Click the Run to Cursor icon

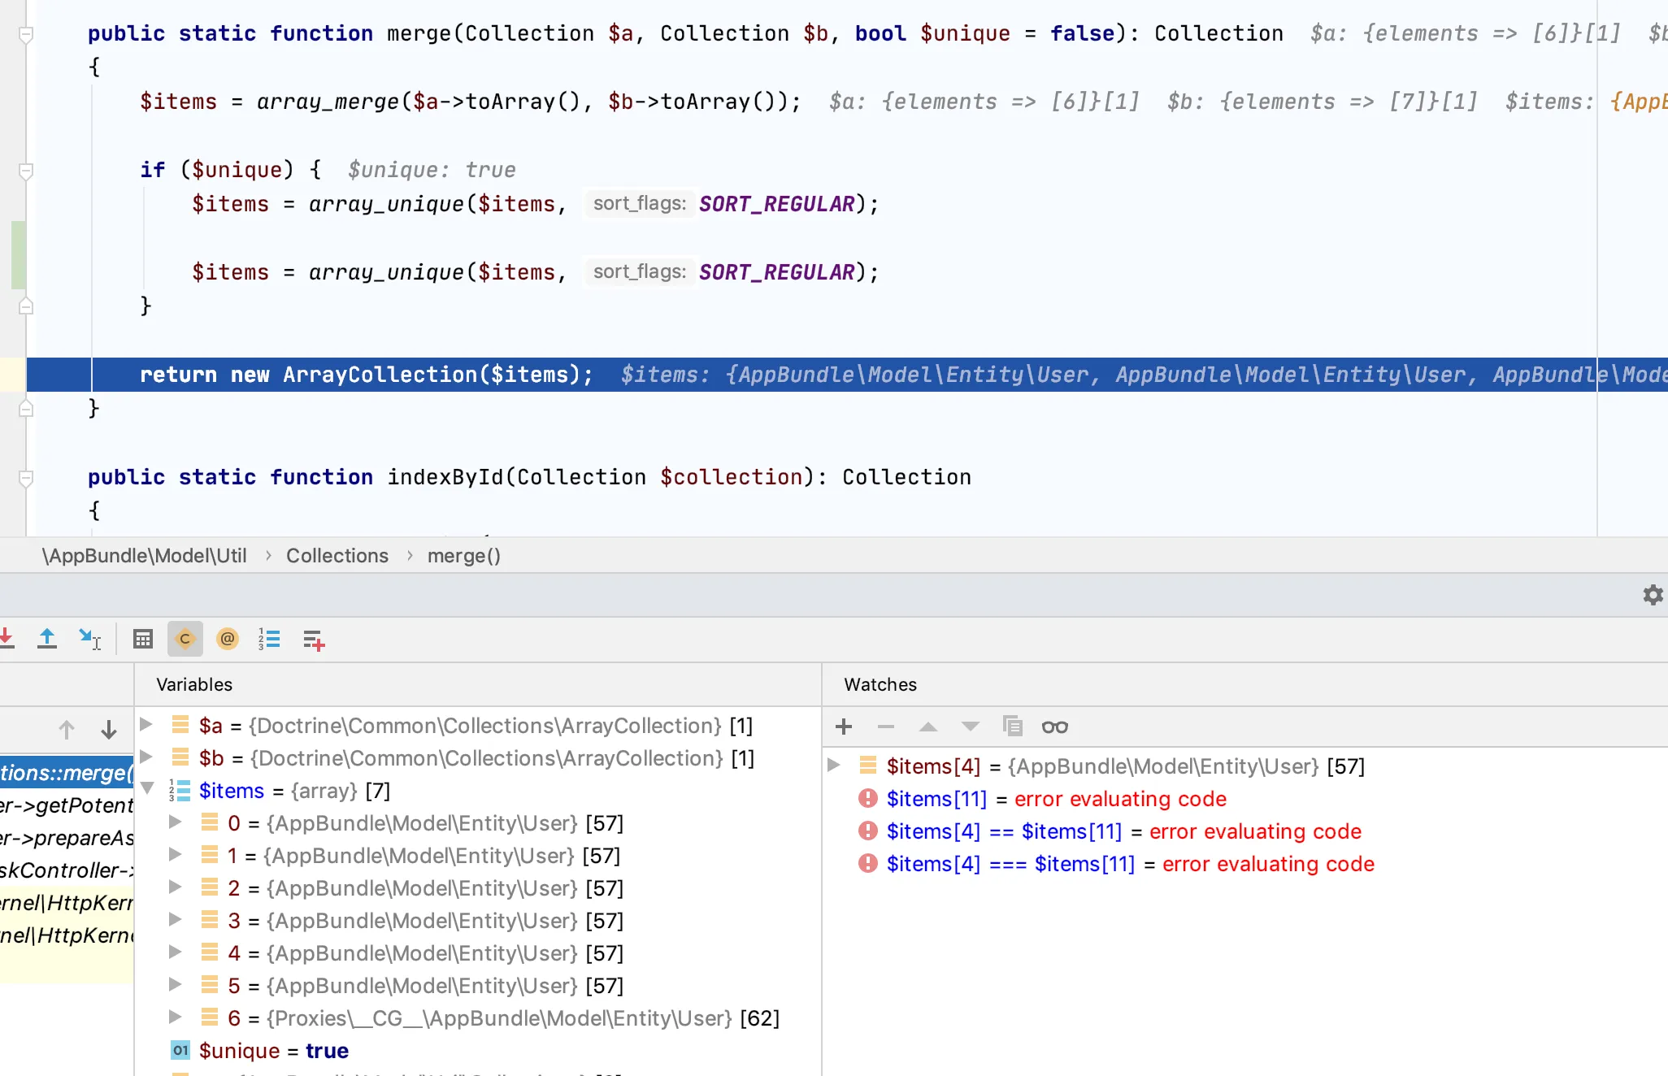pyautogui.click(x=89, y=640)
